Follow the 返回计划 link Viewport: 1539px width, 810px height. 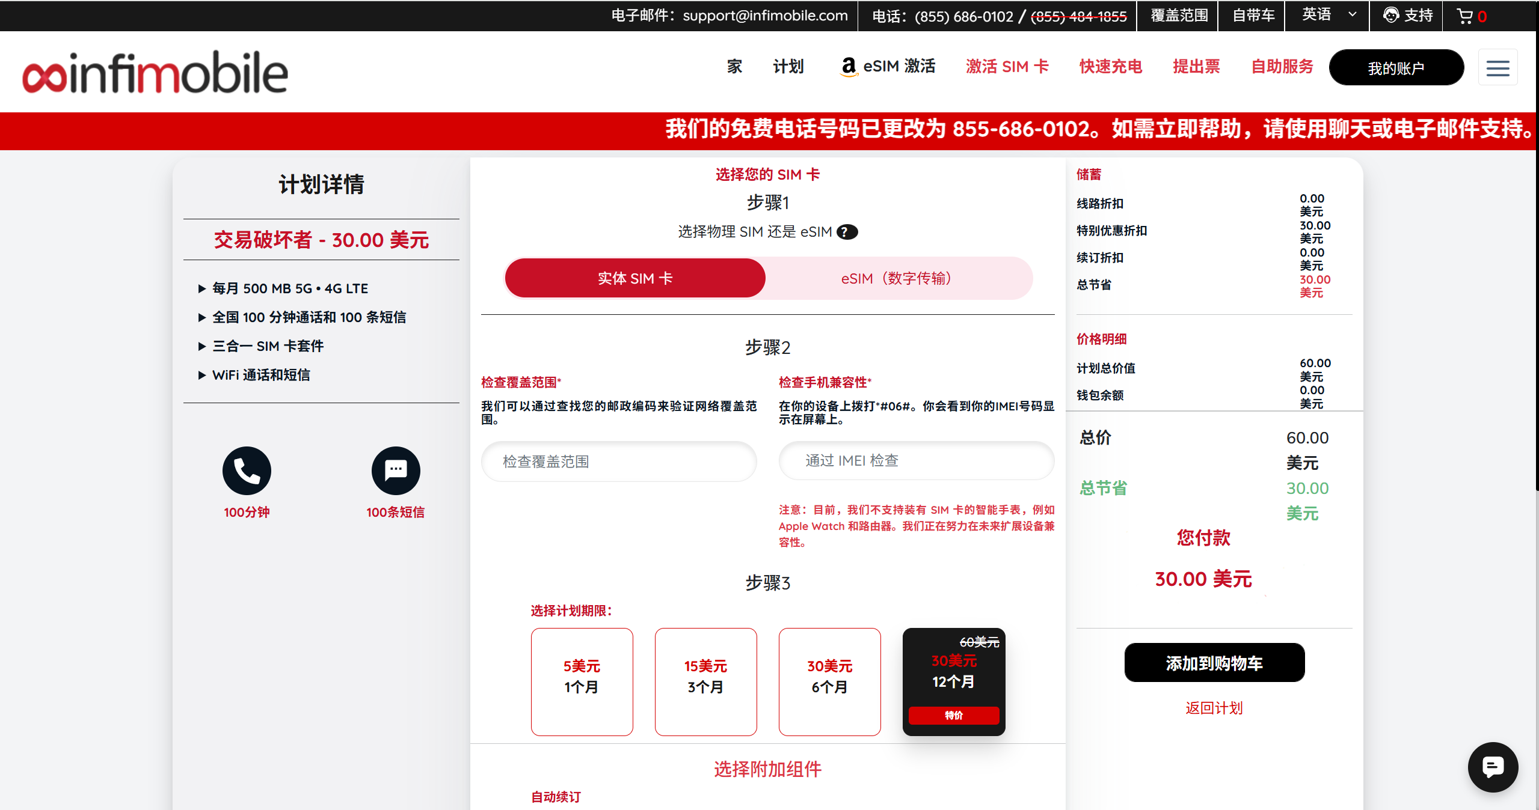1214,708
